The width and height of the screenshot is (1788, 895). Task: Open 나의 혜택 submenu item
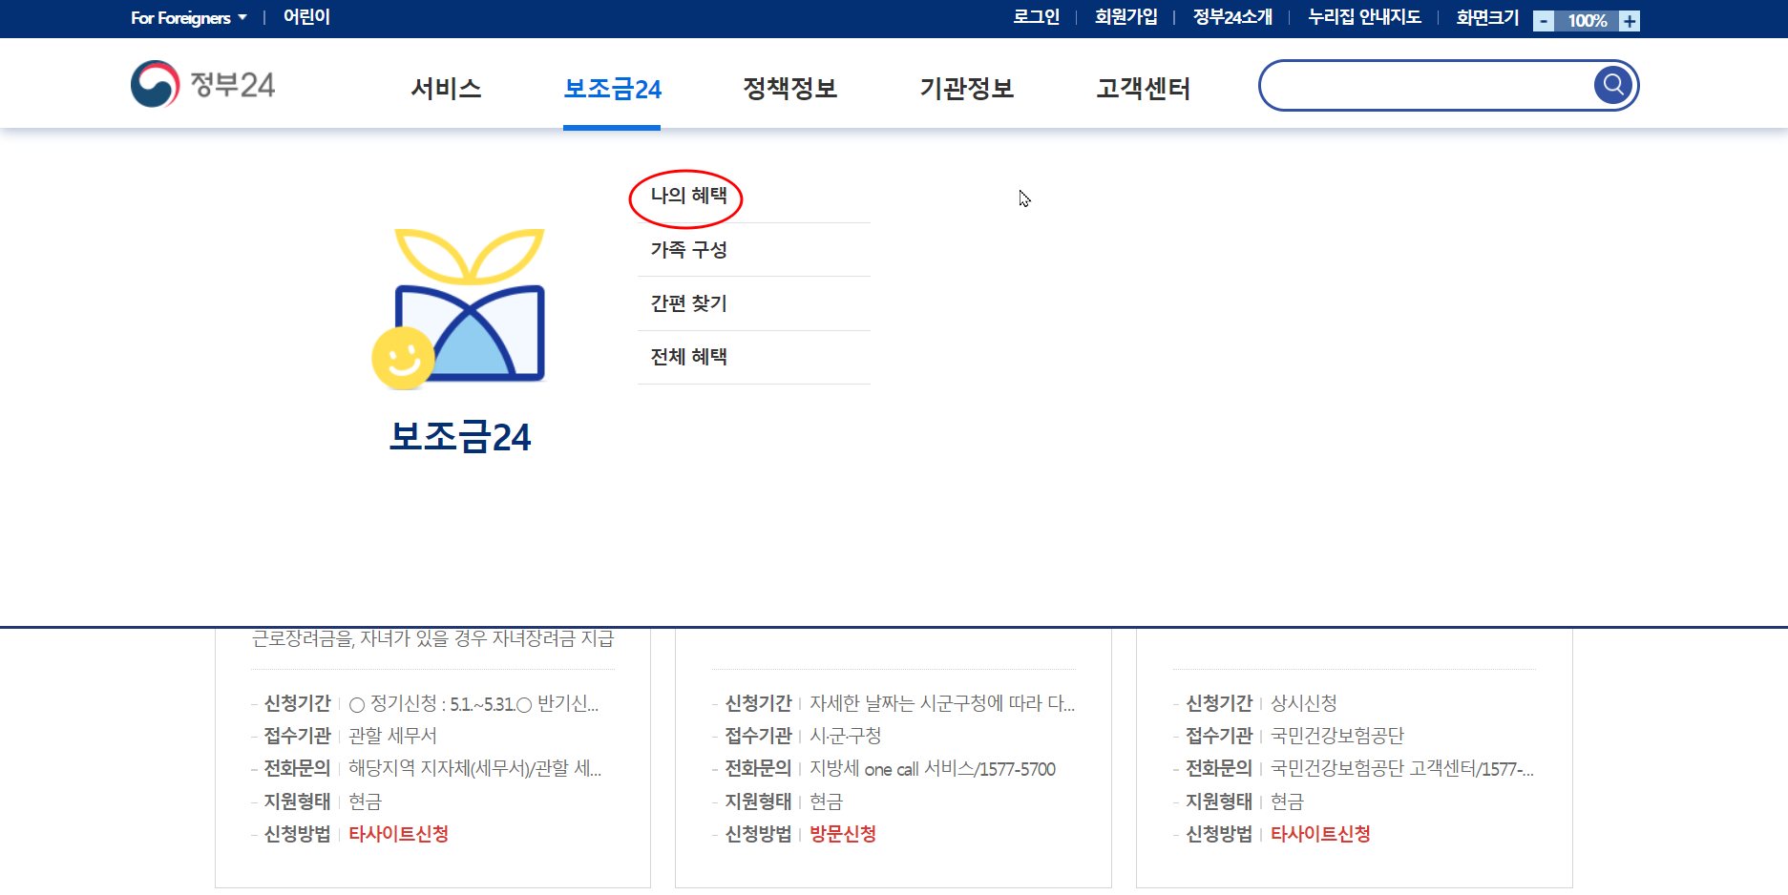(688, 196)
